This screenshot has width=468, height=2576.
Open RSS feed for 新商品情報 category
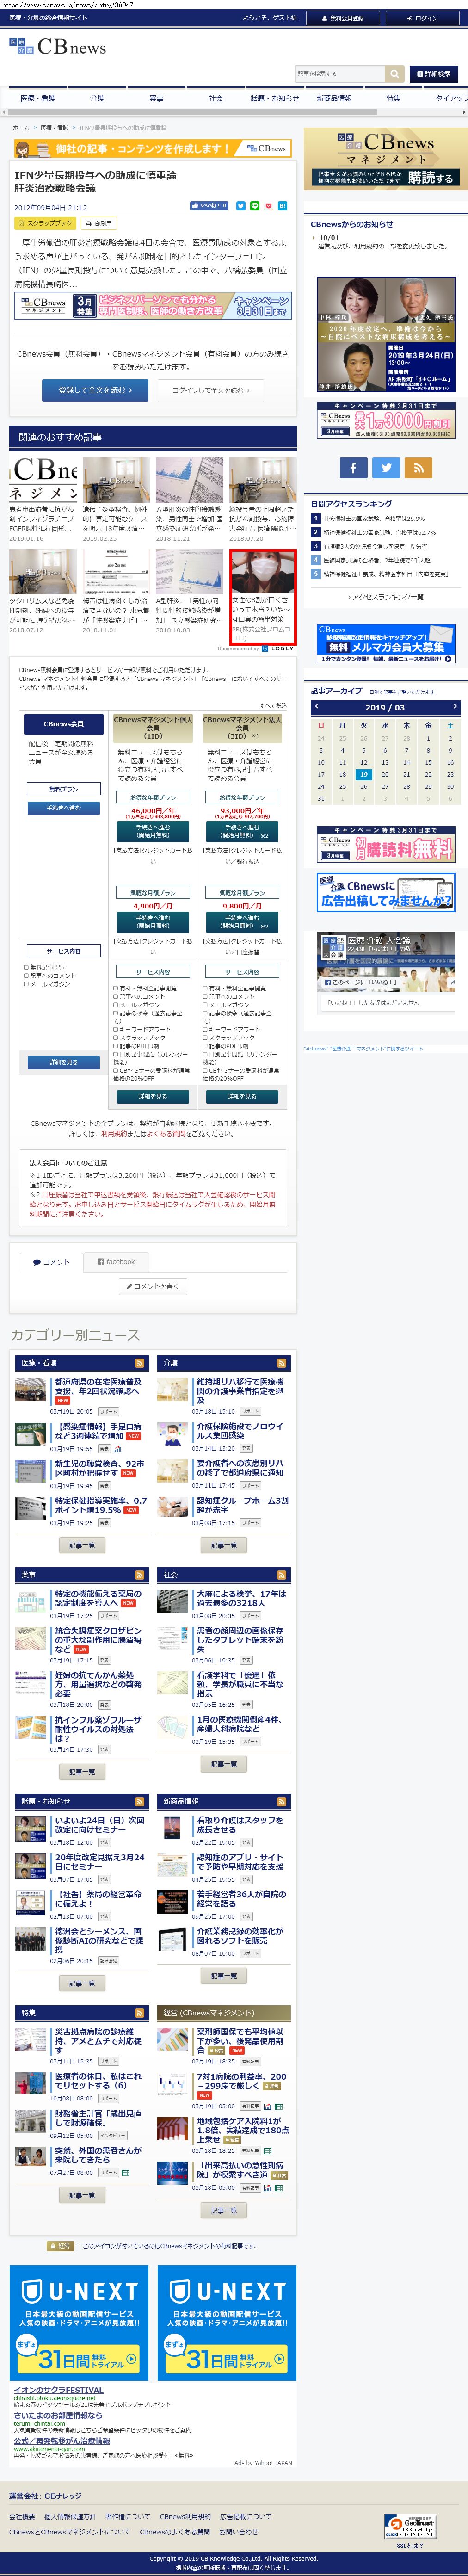[x=282, y=1801]
